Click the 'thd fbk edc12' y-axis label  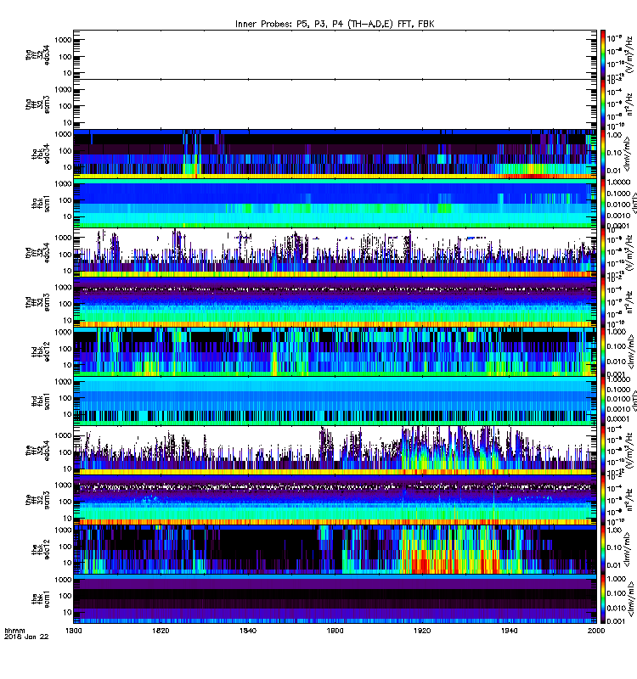[x=41, y=351]
